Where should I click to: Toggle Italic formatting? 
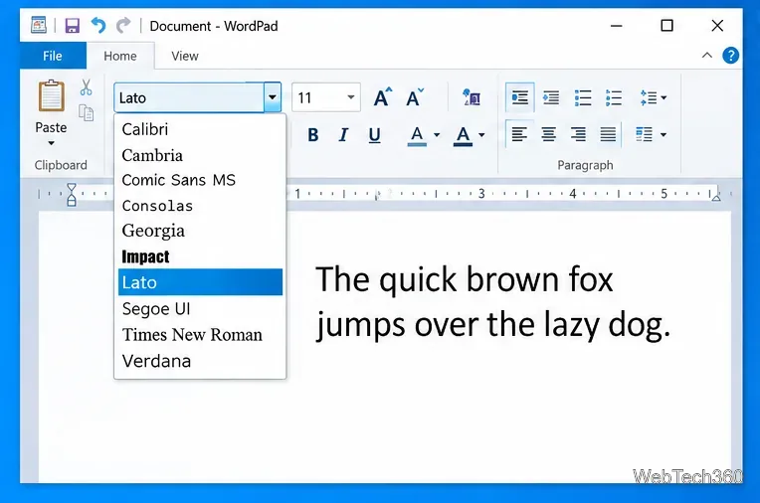[x=343, y=135]
